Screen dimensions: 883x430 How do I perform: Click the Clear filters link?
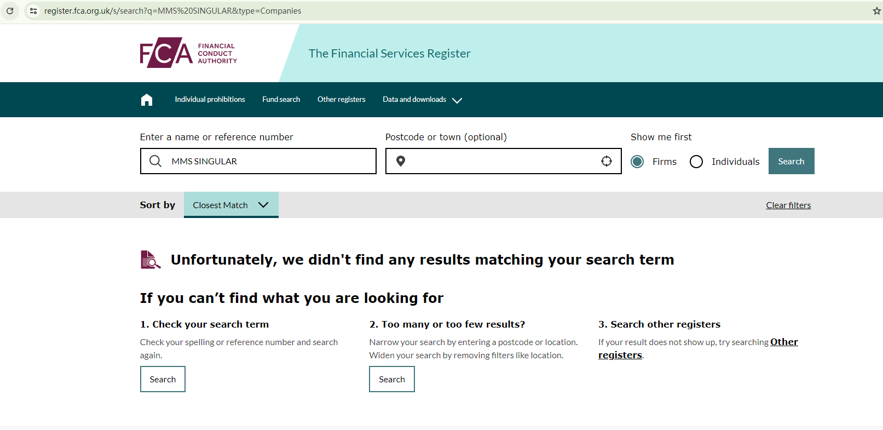(788, 205)
